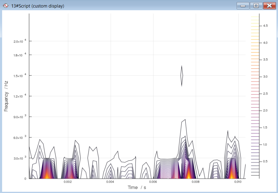Click the 0.008 tick on the time axis
This screenshot has height=193, width=278.
click(x=195, y=182)
